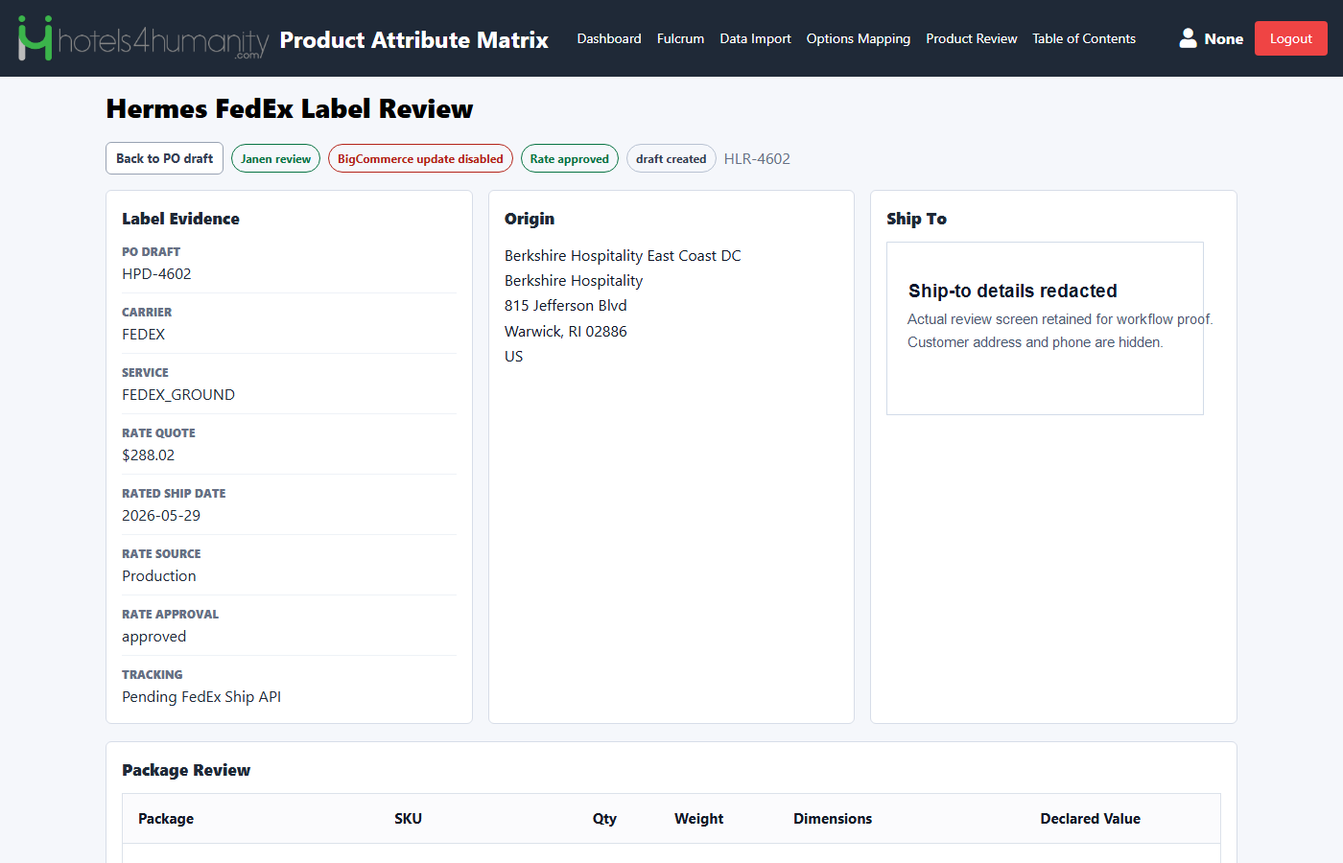Click the red Logout button
Image resolution: width=1343 pixels, height=863 pixels.
(x=1290, y=38)
